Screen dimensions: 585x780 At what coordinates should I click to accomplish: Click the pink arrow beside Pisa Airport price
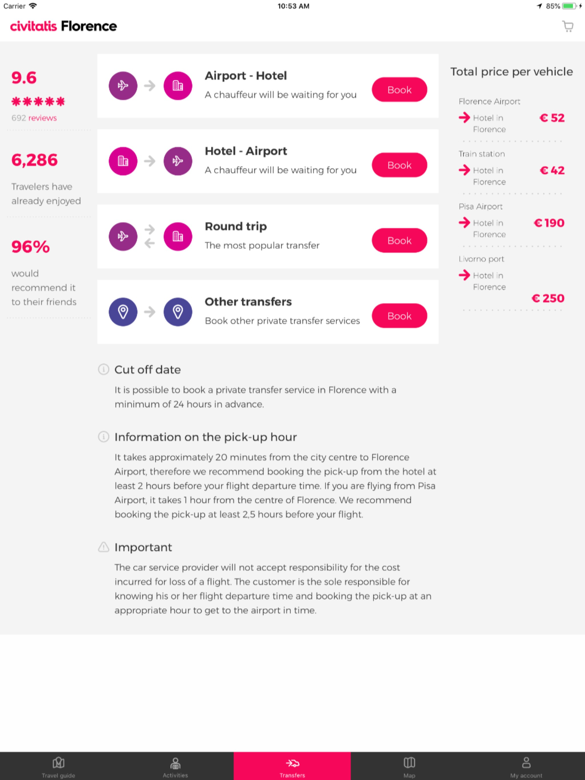pyautogui.click(x=465, y=223)
